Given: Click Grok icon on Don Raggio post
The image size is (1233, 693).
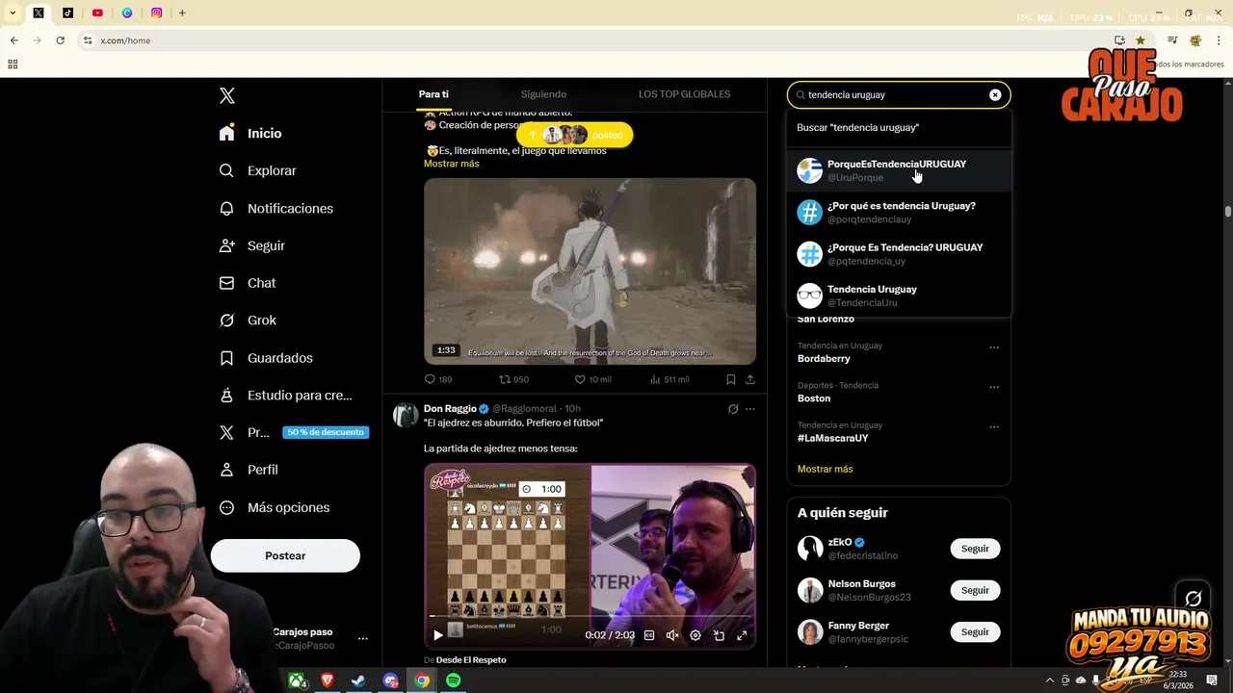Looking at the screenshot, I should point(733,409).
